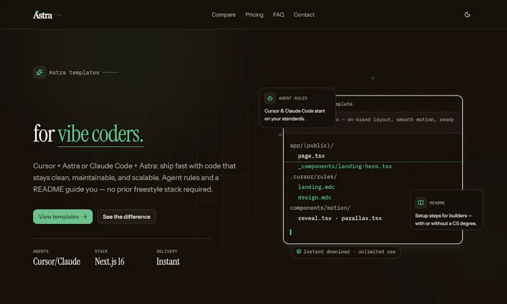
Task: Click the AGENT RULES card heading
Action: [293, 98]
